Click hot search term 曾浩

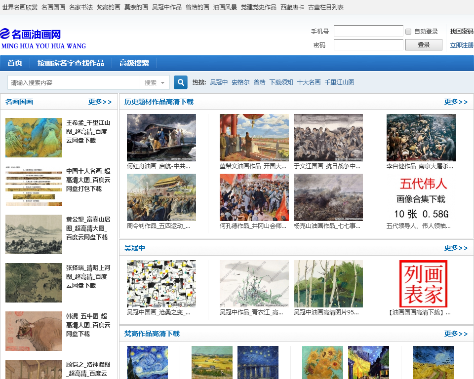click(259, 82)
